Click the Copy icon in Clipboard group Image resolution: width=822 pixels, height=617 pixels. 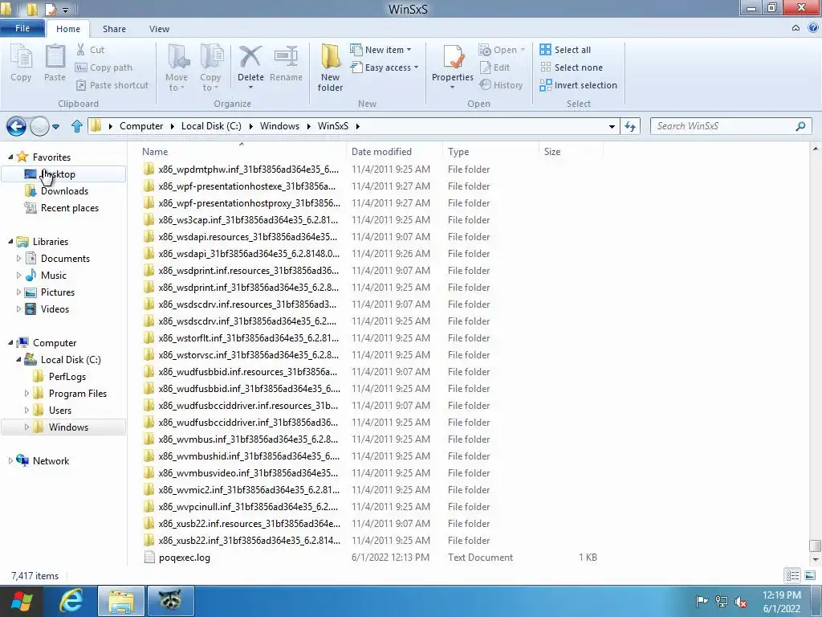(21, 58)
